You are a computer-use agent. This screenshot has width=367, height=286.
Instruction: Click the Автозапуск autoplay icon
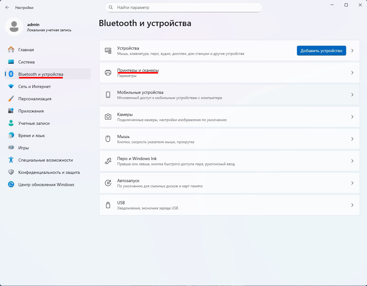pyautogui.click(x=108, y=183)
